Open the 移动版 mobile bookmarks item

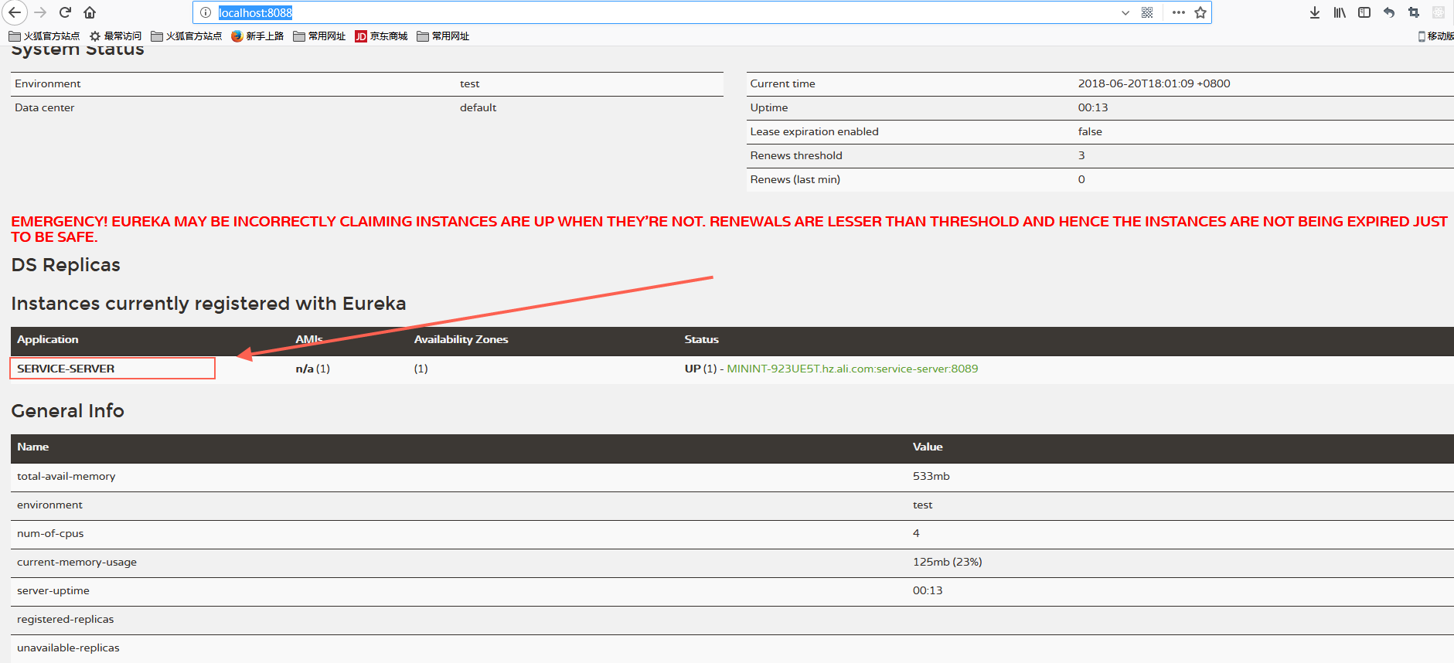[x=1435, y=36]
